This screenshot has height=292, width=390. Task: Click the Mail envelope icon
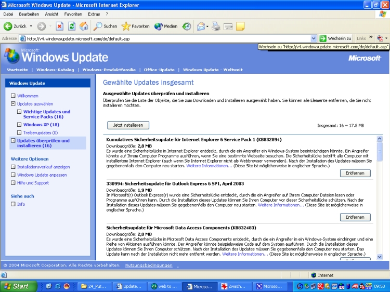pos(201,26)
